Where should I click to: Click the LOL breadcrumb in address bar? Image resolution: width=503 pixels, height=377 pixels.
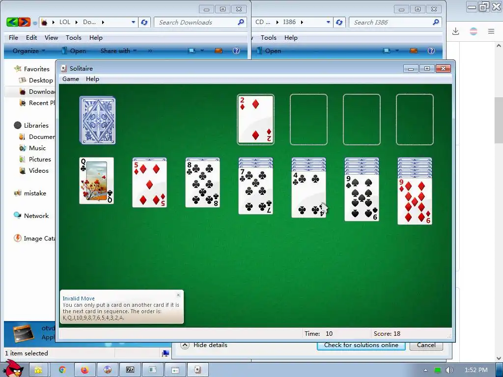coord(65,22)
